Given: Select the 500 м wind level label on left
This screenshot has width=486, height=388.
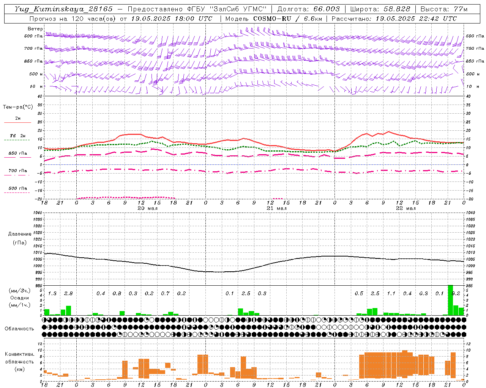Looking at the screenshot, I should pyautogui.click(x=36, y=74).
